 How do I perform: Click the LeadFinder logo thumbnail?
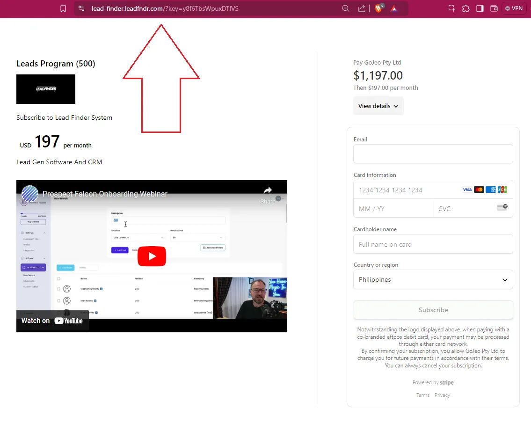(46, 89)
